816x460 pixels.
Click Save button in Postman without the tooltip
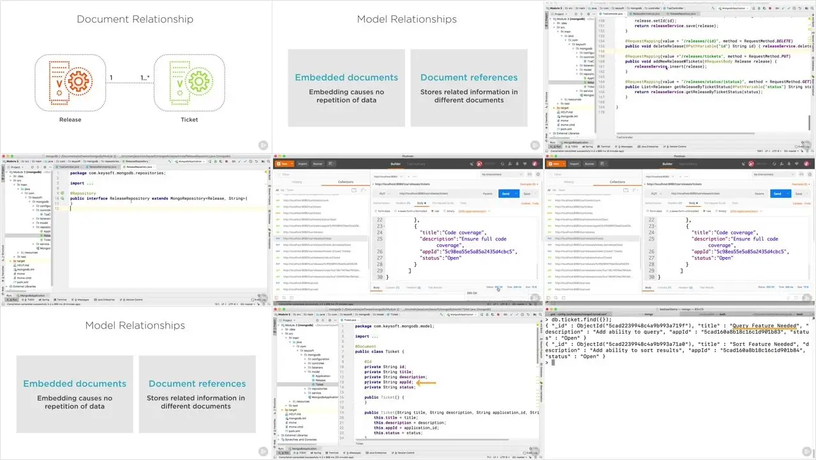[x=799, y=193]
